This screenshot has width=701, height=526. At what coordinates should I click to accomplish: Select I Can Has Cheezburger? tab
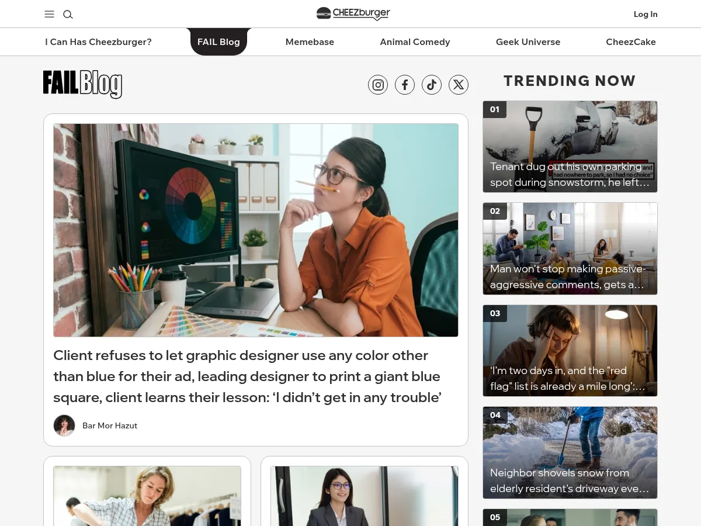click(x=98, y=42)
